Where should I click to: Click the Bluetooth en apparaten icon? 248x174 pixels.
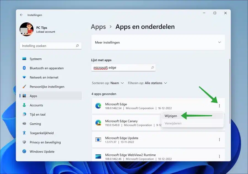pyautogui.click(x=24, y=68)
